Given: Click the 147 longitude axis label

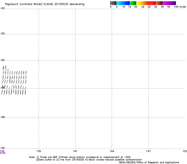Looking at the screenshot, I should pos(149,151).
